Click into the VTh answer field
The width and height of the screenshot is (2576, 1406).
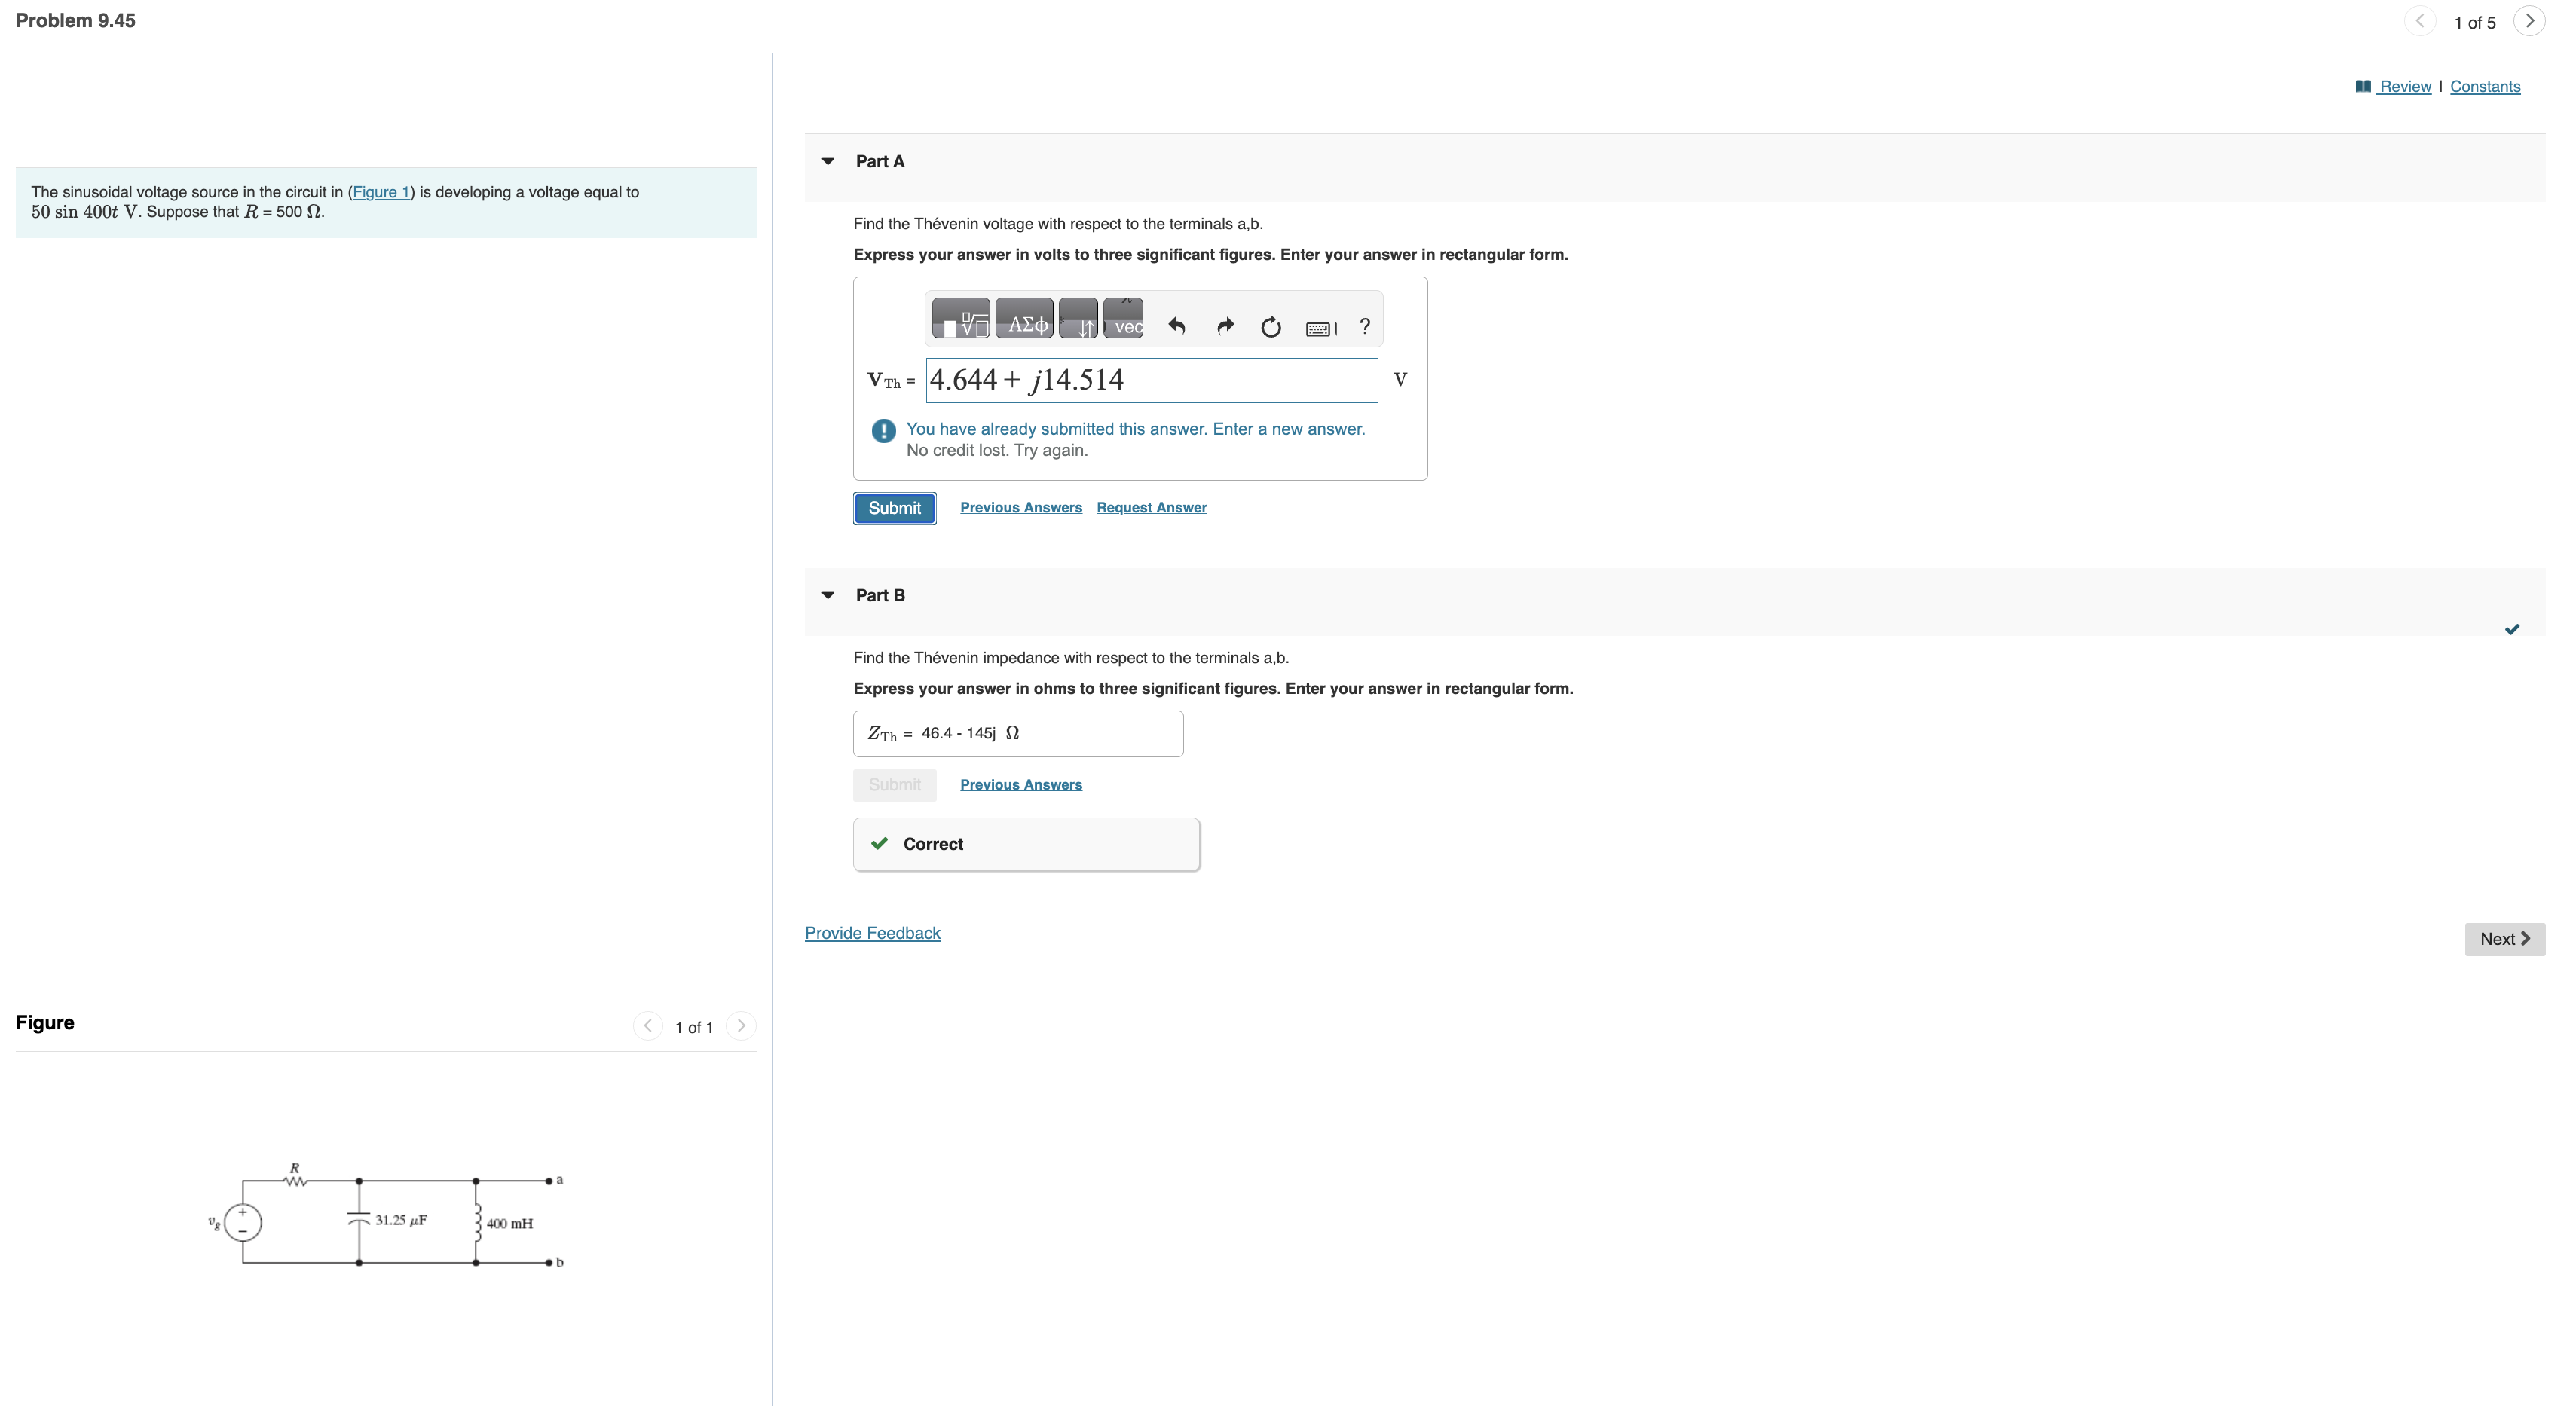(x=1151, y=380)
